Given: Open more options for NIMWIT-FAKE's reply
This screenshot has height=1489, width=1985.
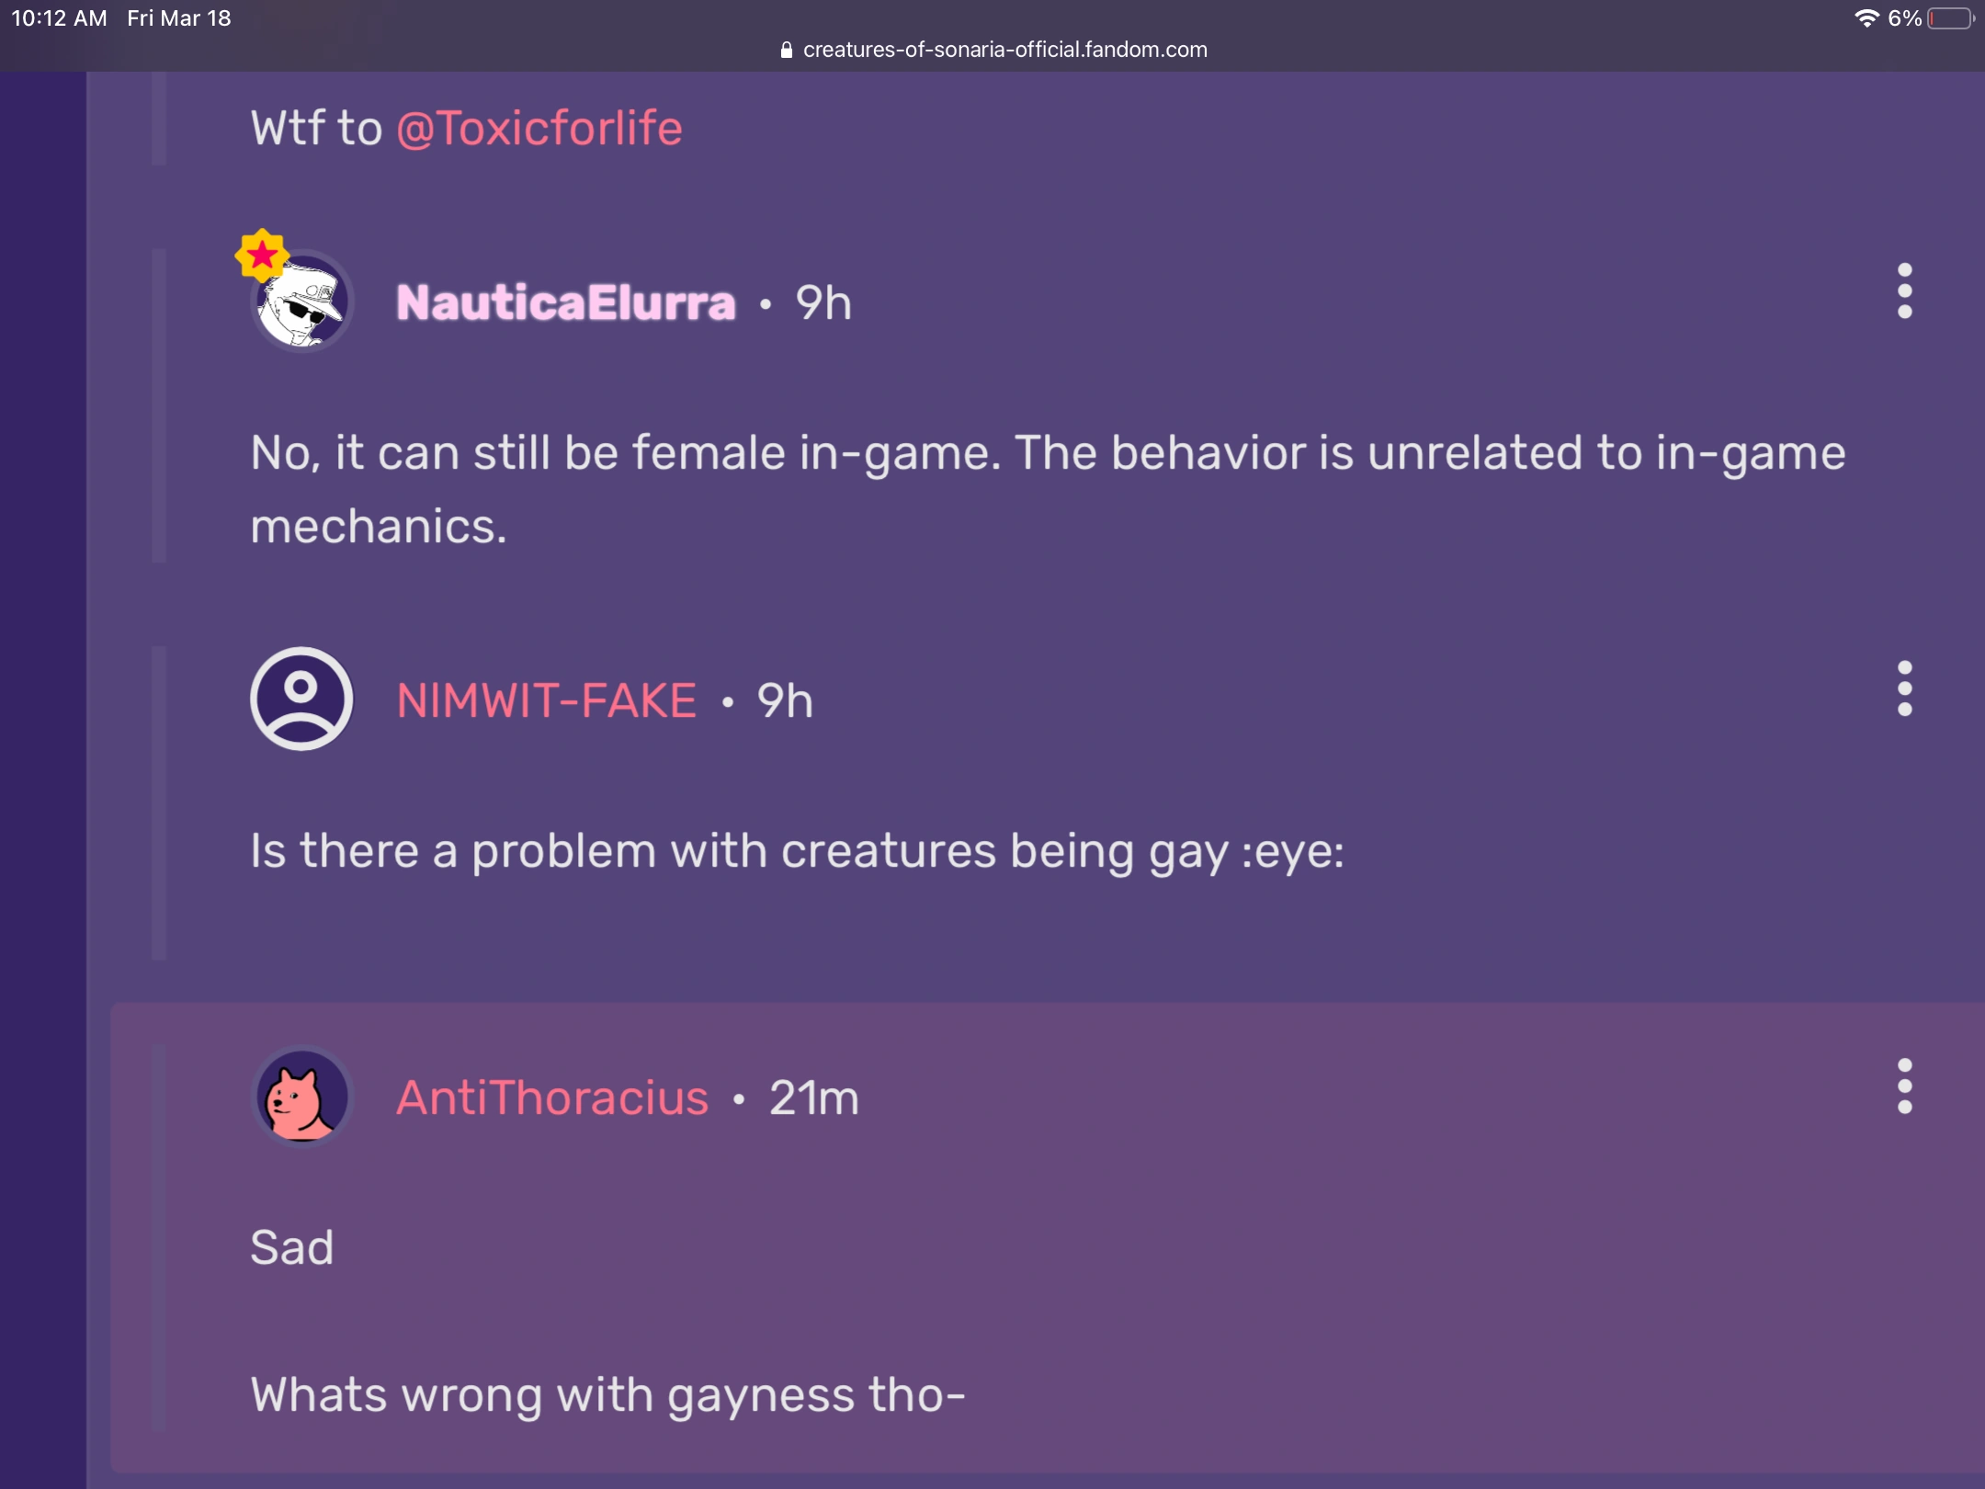Looking at the screenshot, I should [x=1904, y=688].
